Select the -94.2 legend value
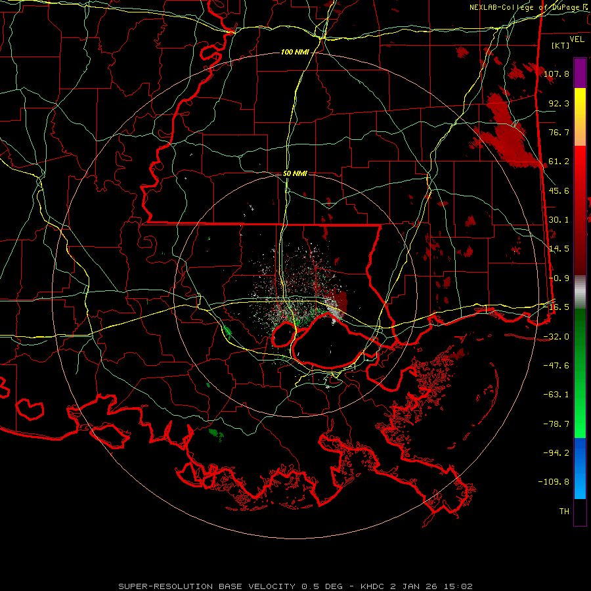Image resolution: width=591 pixels, height=591 pixels. click(556, 453)
